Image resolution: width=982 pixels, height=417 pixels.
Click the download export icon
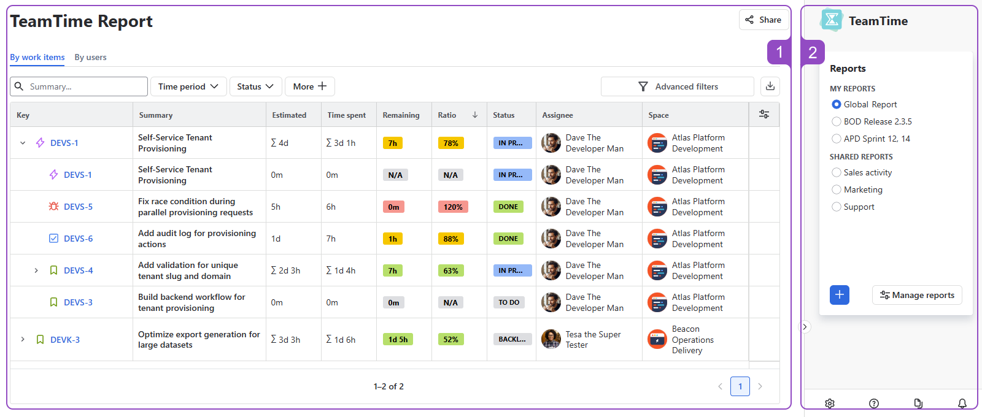pyautogui.click(x=770, y=86)
